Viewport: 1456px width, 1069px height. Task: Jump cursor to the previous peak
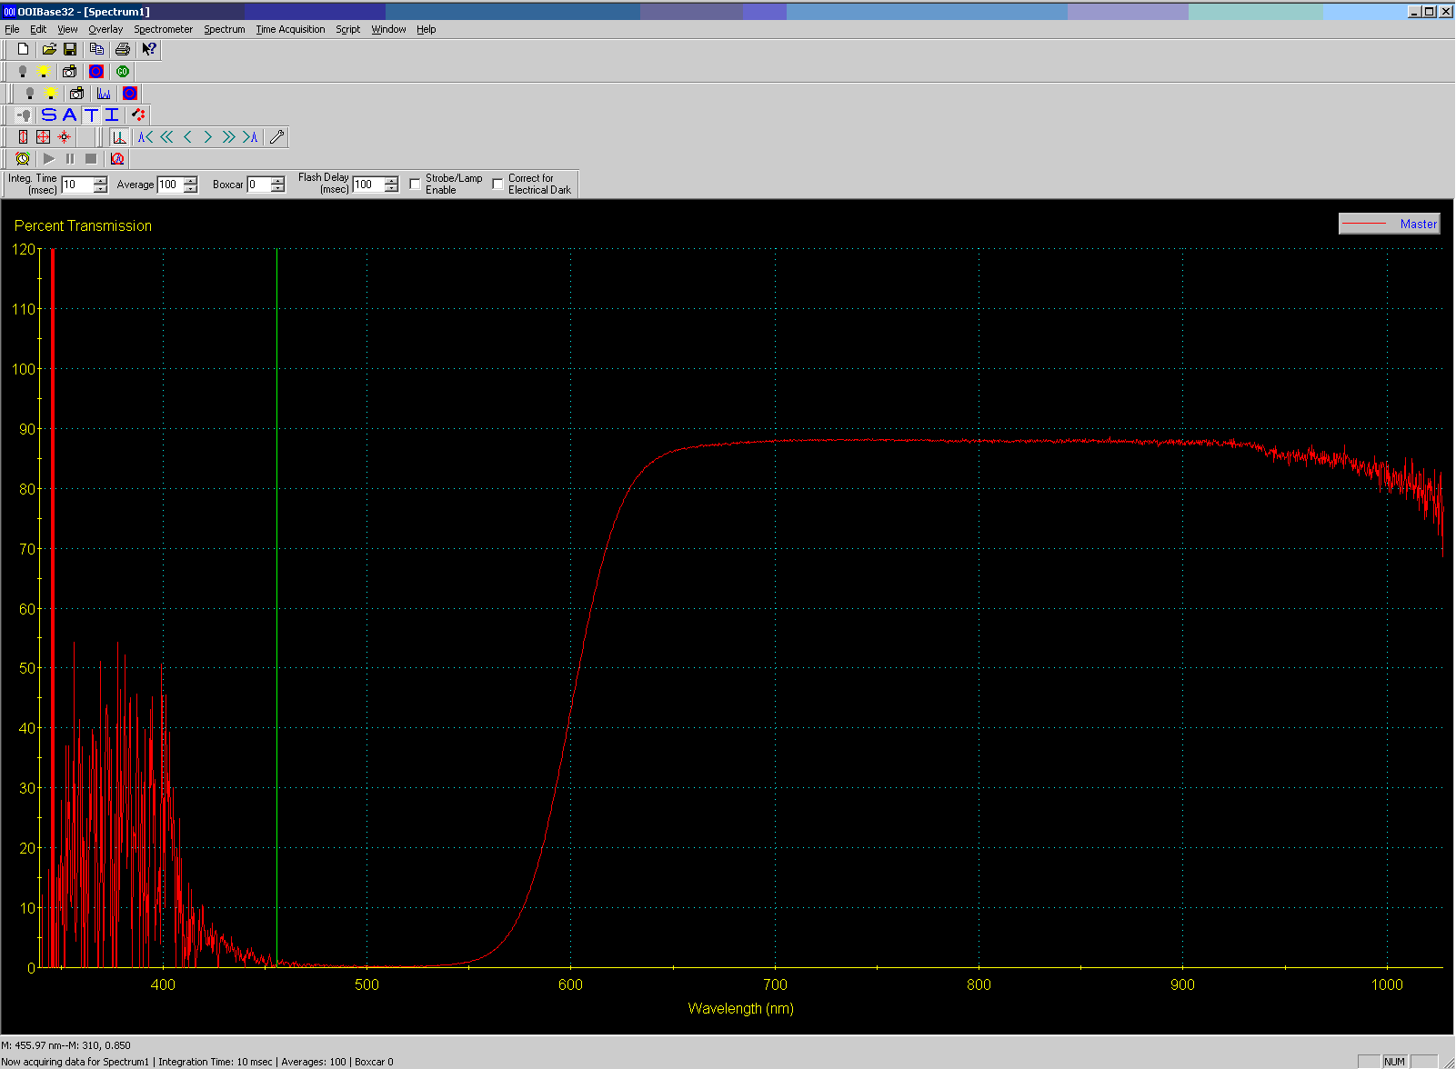point(146,137)
